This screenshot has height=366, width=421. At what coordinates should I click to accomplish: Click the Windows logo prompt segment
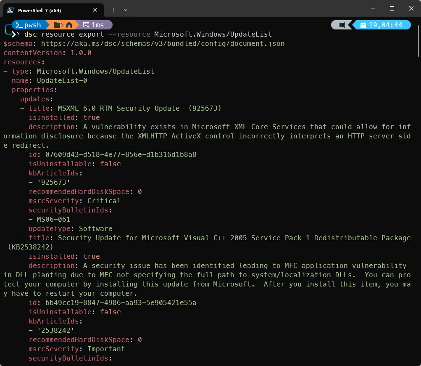click(x=342, y=25)
